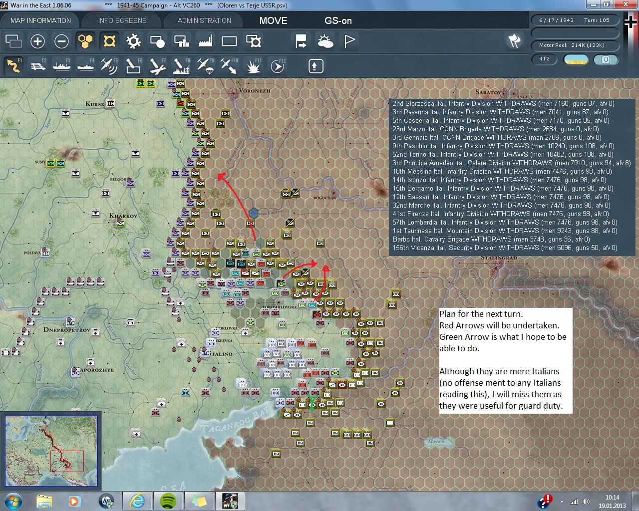Click the Motor Pool readout

click(x=574, y=45)
